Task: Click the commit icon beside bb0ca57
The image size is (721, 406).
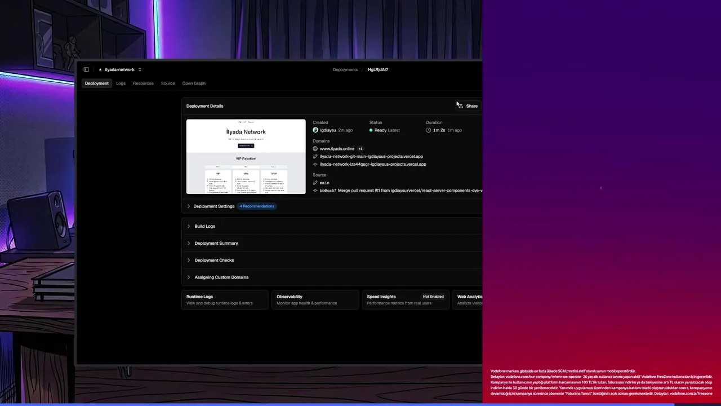Action: [x=315, y=191]
